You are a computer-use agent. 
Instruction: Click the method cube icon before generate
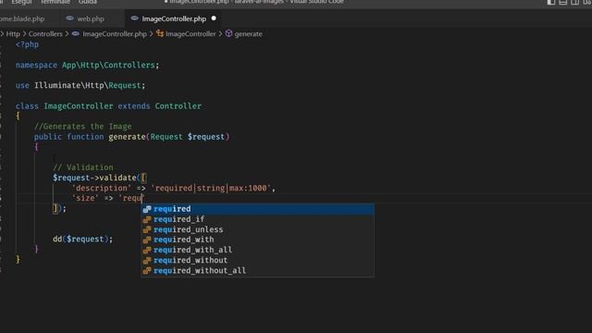(x=228, y=33)
